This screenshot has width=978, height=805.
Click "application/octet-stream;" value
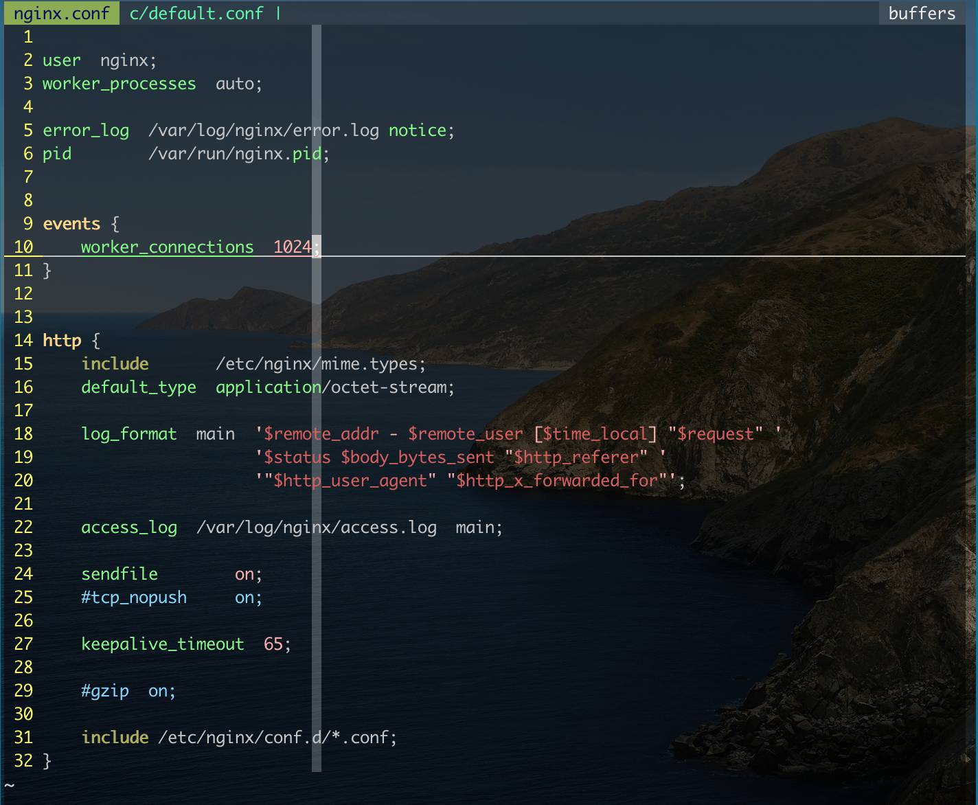pyautogui.click(x=335, y=387)
